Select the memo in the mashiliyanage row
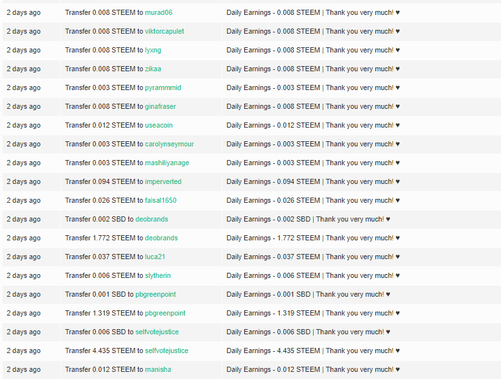 (313, 163)
